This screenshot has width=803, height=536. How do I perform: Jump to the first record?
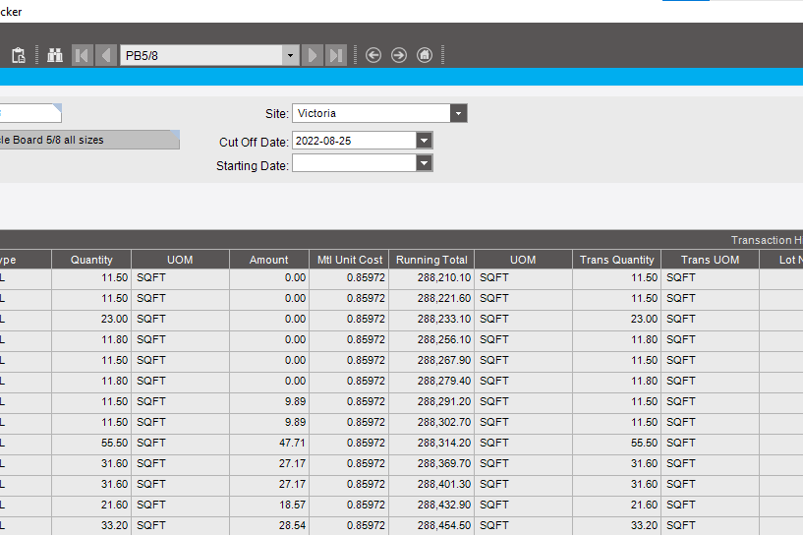83,55
